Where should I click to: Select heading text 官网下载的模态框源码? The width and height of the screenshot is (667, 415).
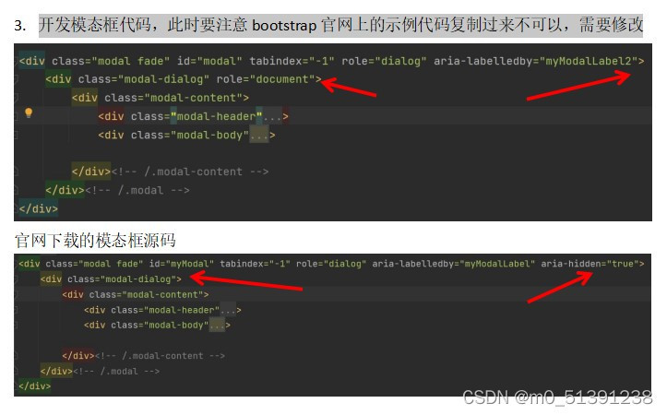coord(95,241)
